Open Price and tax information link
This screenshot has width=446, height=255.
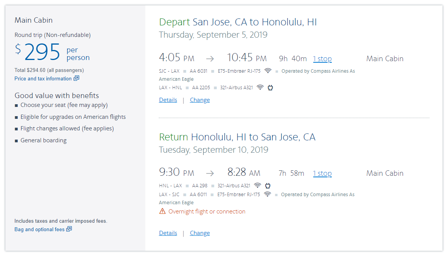pyautogui.click(x=43, y=78)
